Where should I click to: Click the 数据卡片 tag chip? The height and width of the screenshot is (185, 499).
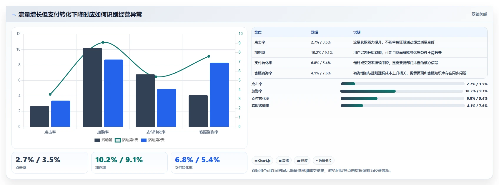coord(323,161)
